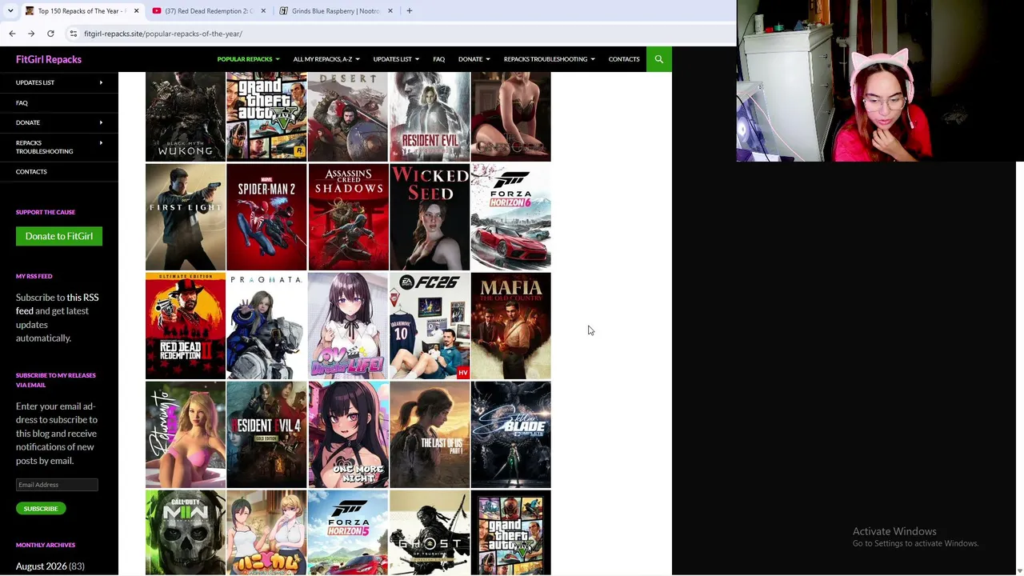Reload the page with the refresh icon
Viewport: 1024px width, 576px height.
(x=50, y=34)
